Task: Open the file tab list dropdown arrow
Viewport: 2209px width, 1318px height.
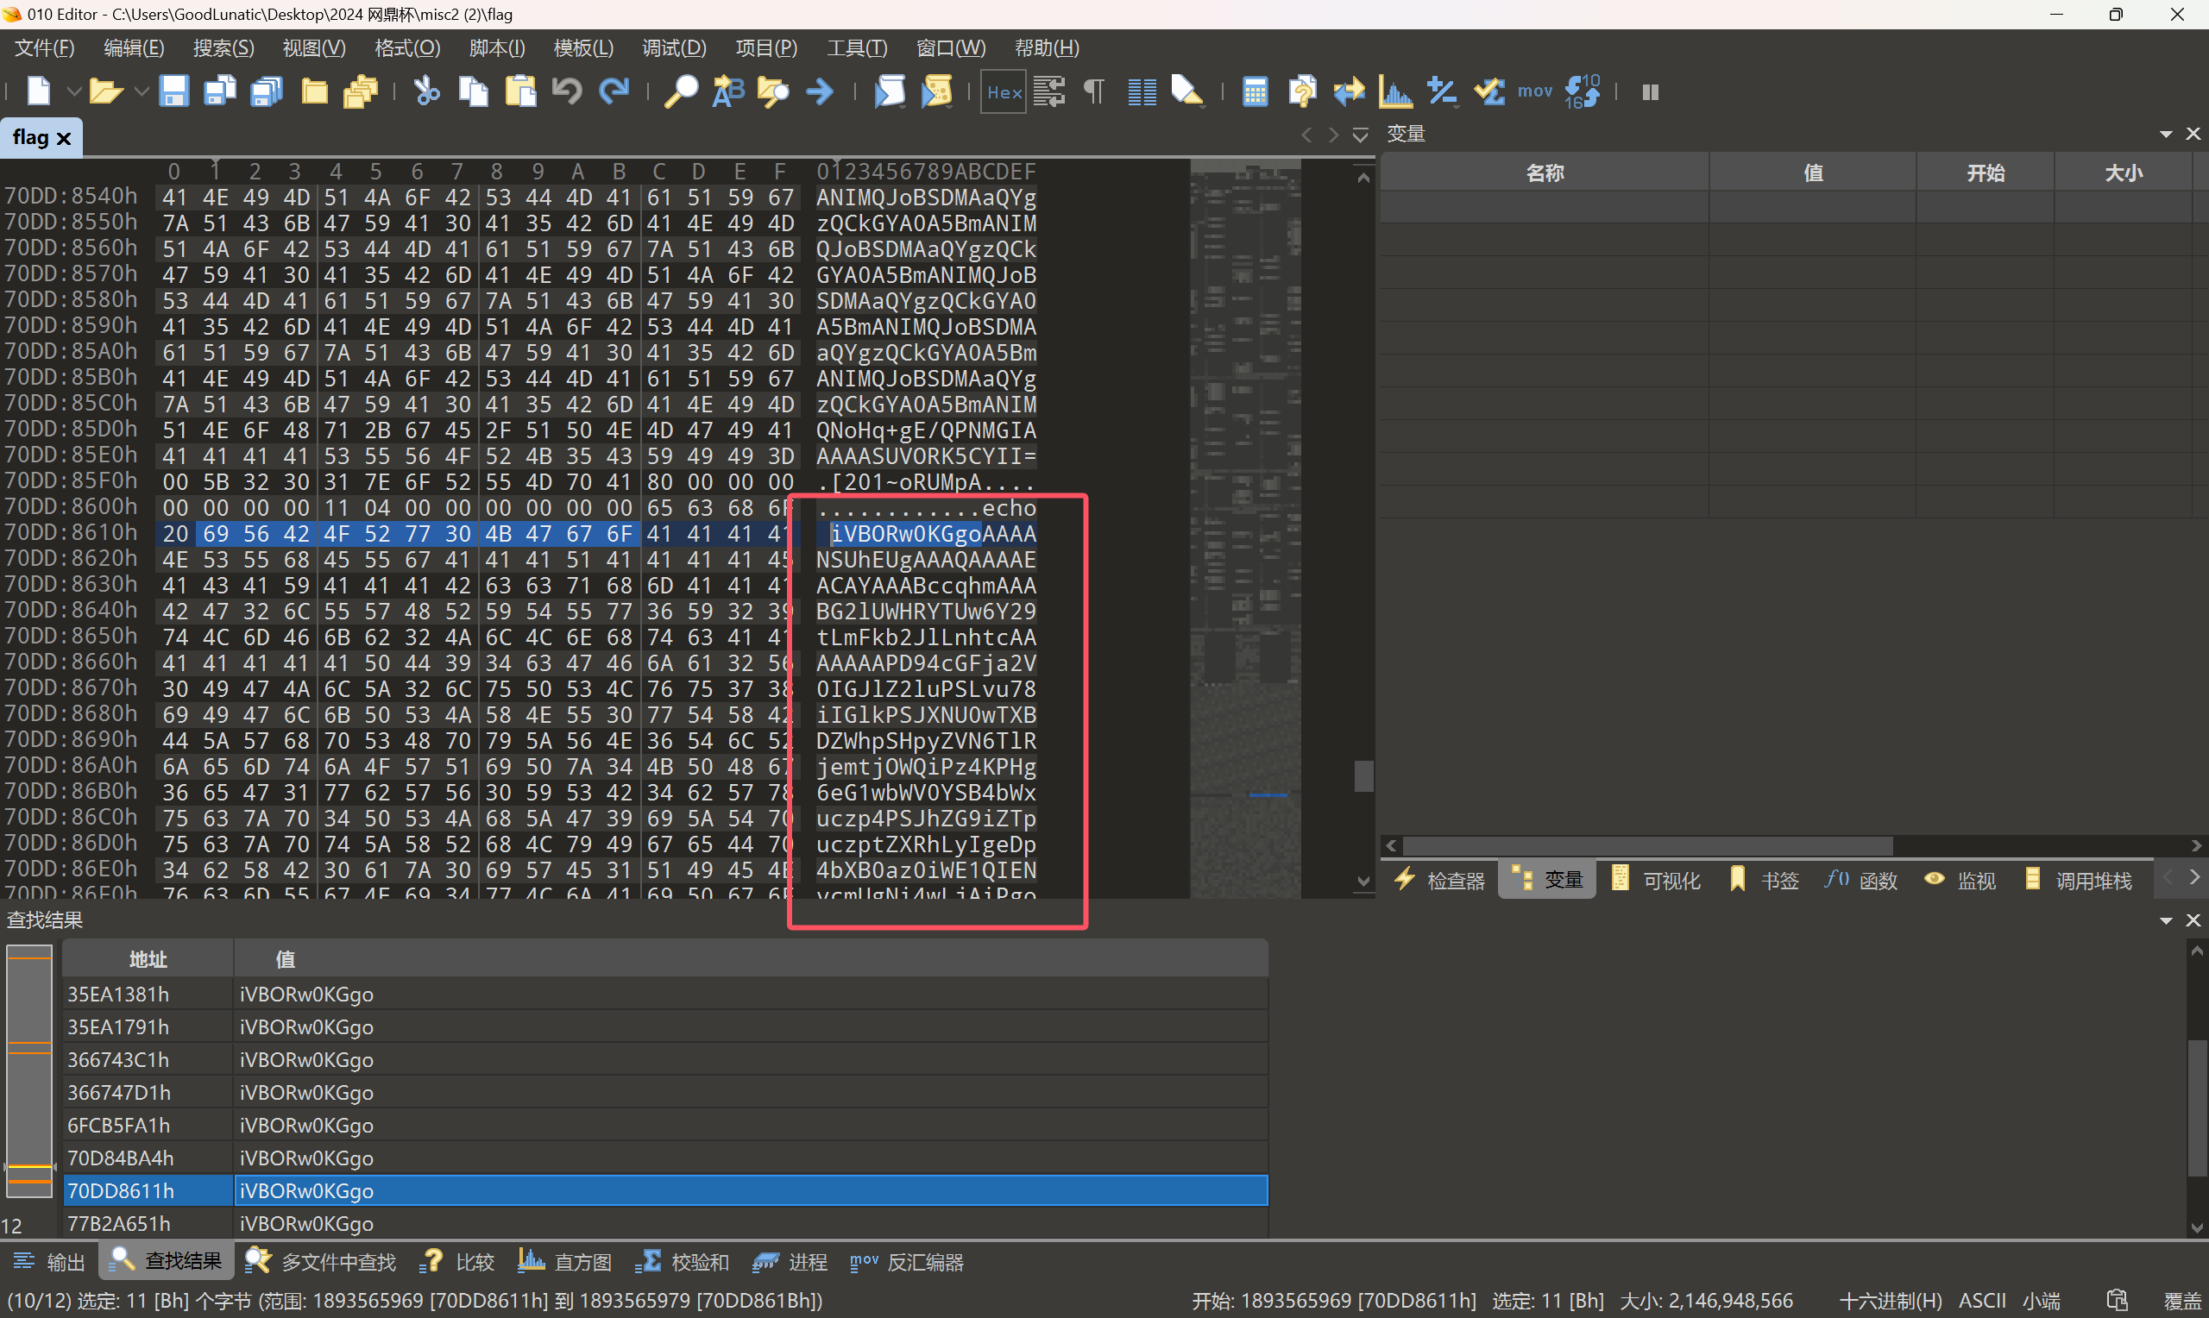Action: pos(1360,135)
